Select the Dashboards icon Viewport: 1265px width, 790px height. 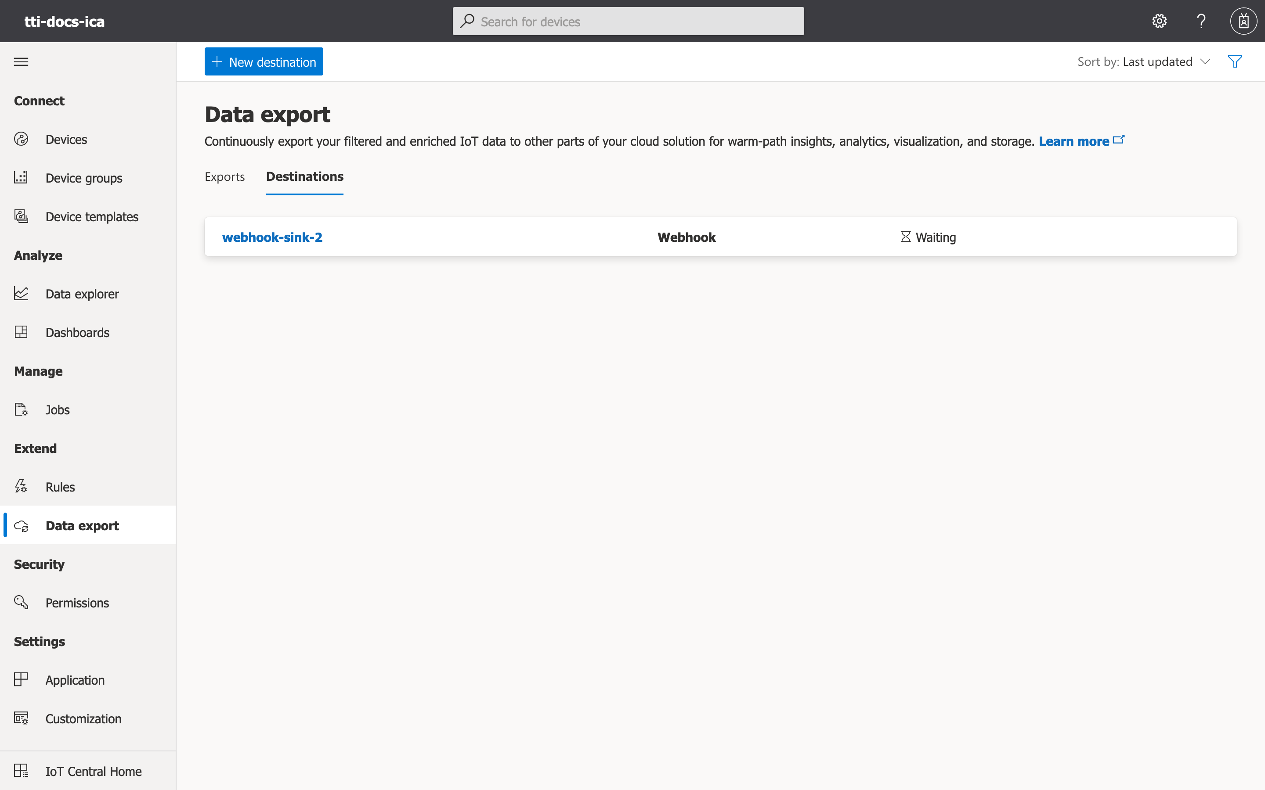[x=21, y=332]
